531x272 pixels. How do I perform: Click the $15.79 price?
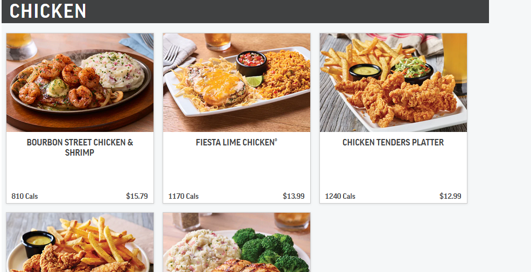[137, 196]
